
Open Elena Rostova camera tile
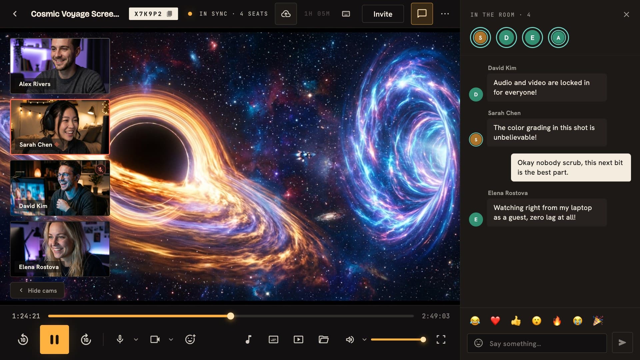[x=60, y=249]
